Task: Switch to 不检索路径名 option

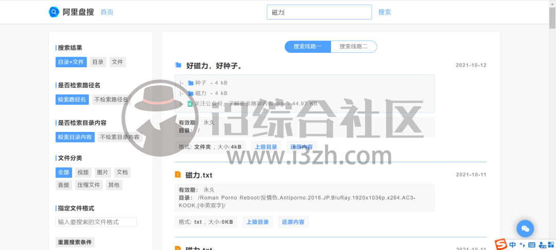Action: (111, 100)
